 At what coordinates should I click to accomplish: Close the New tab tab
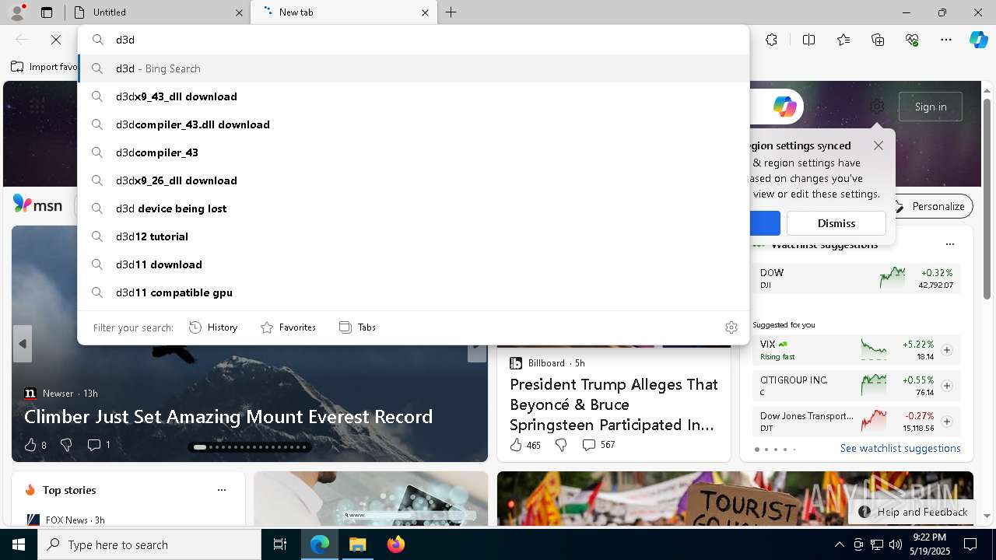(425, 12)
